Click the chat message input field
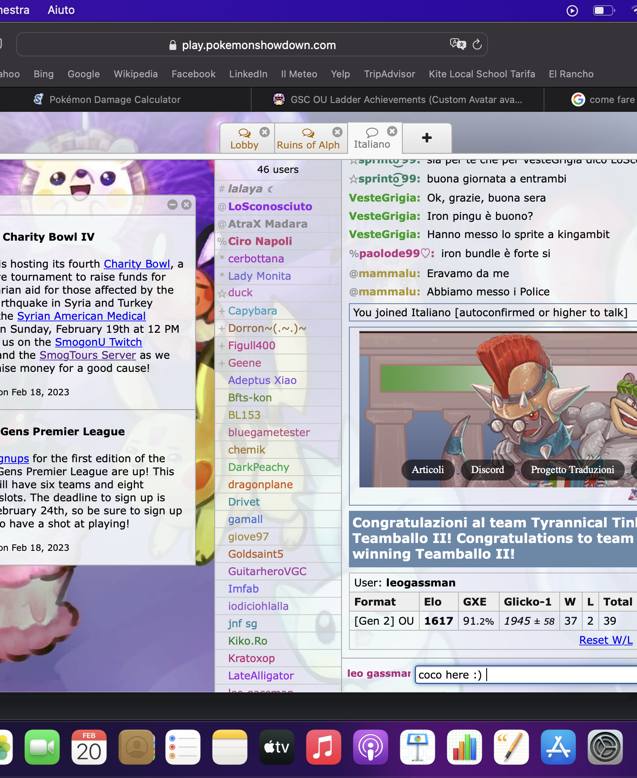This screenshot has height=778, width=637. (526, 675)
